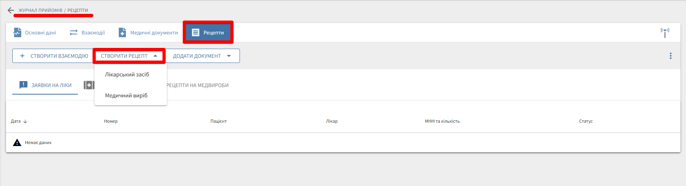Choose Медичний виріб from the dropdown

click(x=126, y=95)
